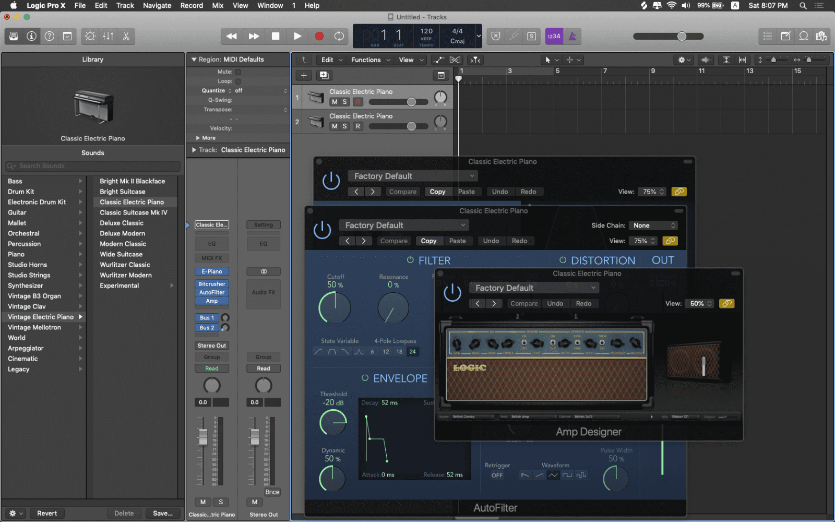
Task: Click the red Record button
Action: click(319, 36)
